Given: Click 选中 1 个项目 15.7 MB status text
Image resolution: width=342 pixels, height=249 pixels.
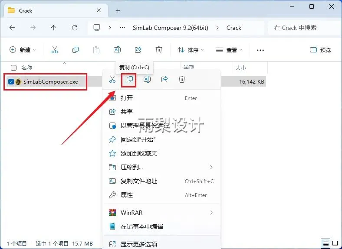Looking at the screenshot, I should click(64, 243).
